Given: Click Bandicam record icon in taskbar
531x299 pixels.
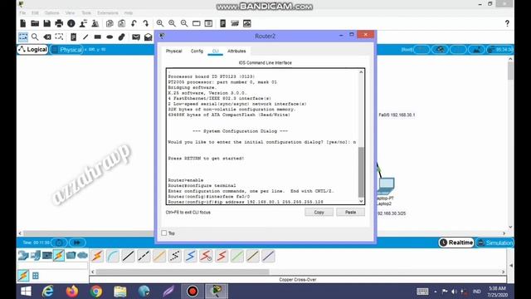Looking at the screenshot, I should (192, 292).
